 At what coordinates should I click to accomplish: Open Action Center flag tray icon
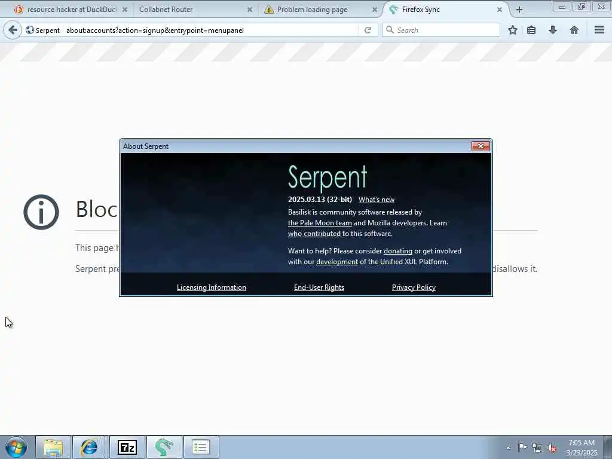522,448
